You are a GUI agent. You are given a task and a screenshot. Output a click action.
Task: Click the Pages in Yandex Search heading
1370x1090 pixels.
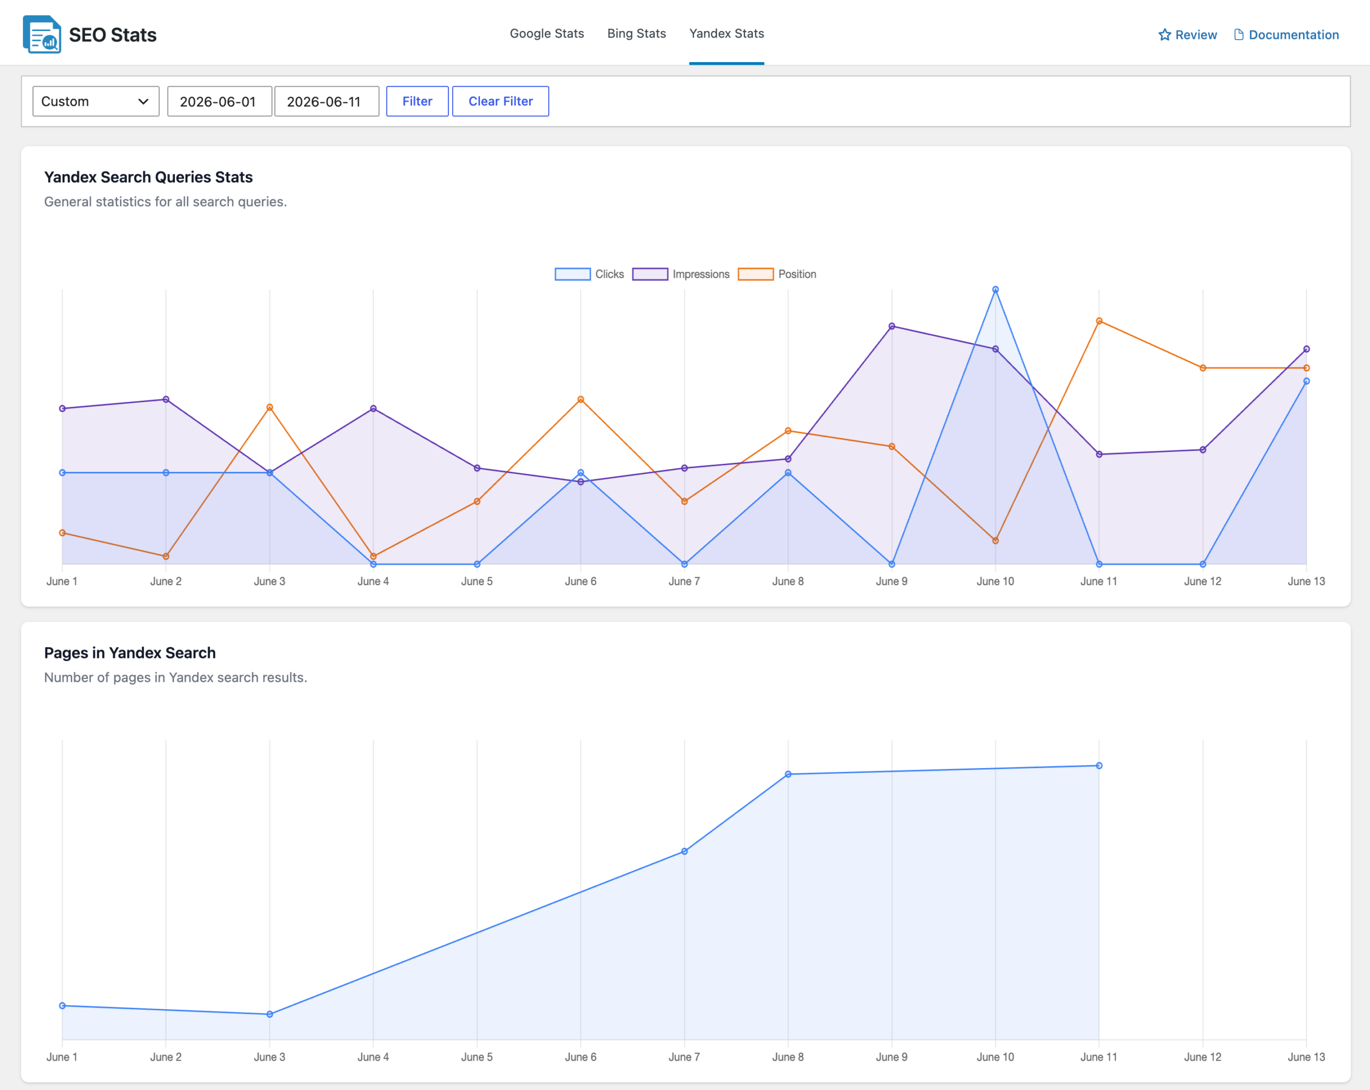point(130,653)
